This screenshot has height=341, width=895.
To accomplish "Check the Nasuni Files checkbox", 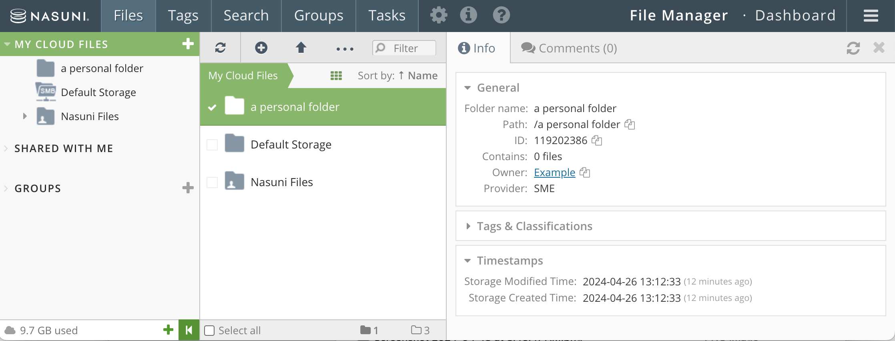I will (x=212, y=182).
